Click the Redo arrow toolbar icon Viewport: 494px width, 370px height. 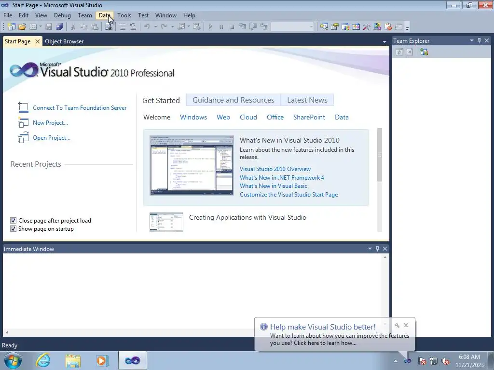[164, 27]
